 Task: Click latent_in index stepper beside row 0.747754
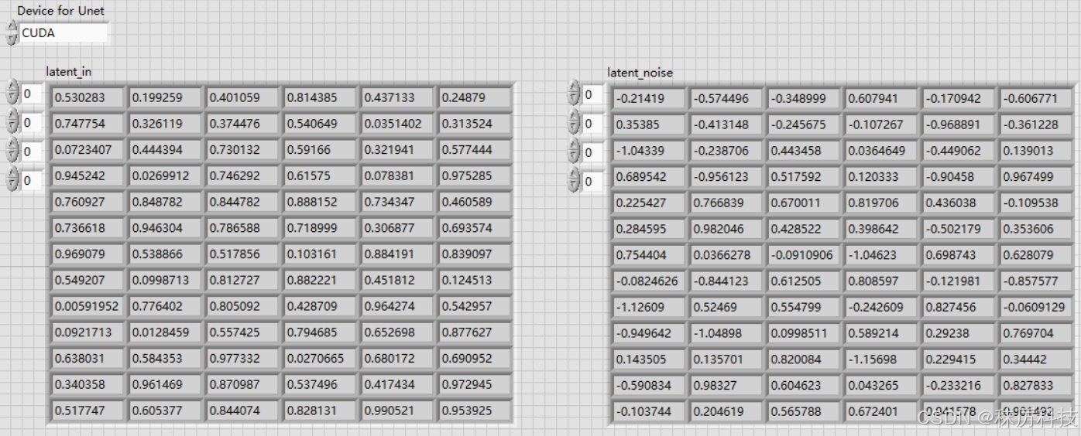pyautogui.click(x=11, y=121)
